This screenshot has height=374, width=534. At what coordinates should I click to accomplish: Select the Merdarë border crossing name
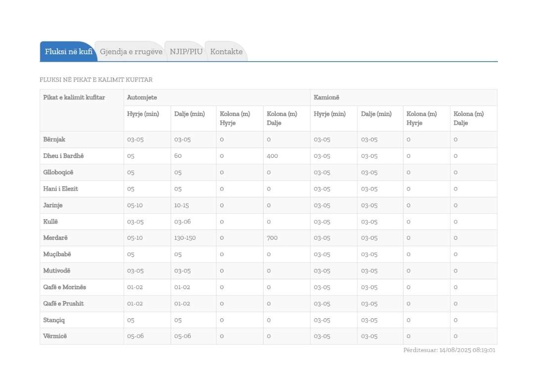click(x=55, y=238)
